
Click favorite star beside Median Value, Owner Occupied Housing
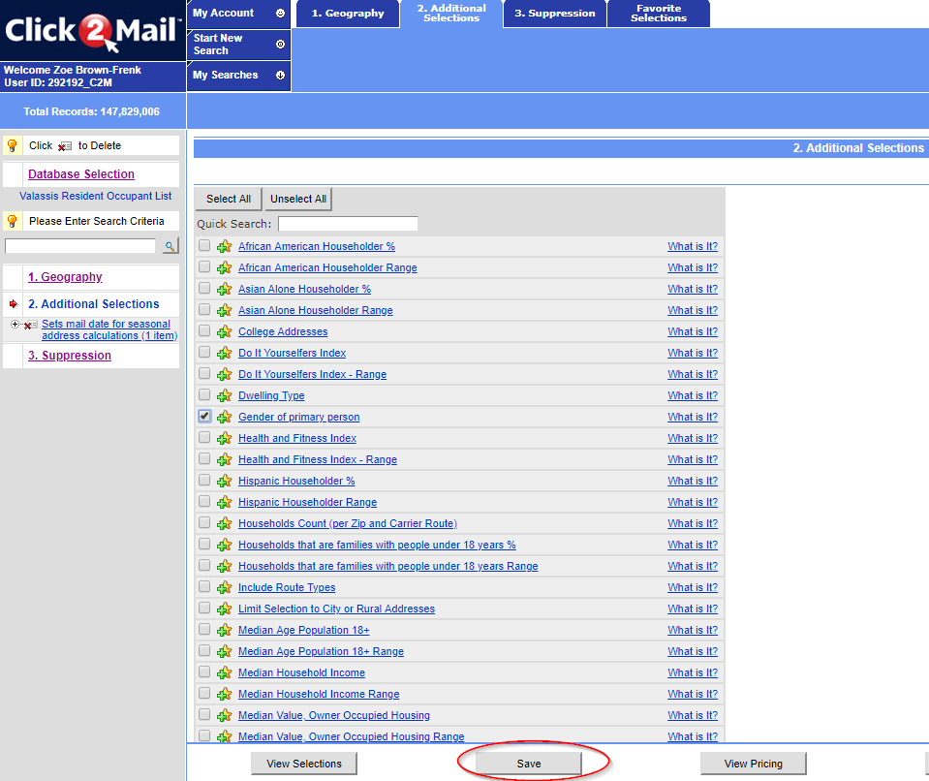[224, 716]
